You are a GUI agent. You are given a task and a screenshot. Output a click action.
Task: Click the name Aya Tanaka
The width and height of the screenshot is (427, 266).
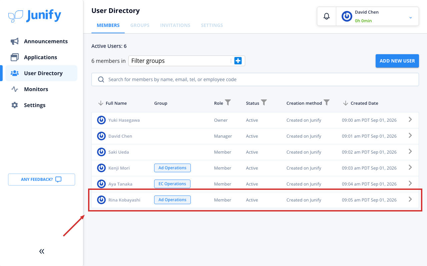(120, 184)
